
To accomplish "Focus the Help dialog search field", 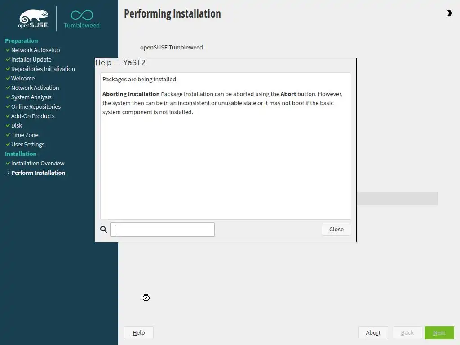I will (162, 230).
